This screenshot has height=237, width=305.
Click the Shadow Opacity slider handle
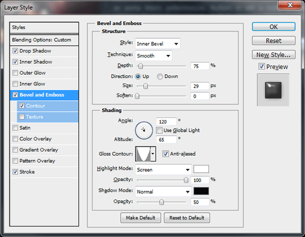[x=162, y=202]
